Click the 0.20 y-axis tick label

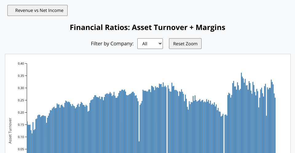coord(21,113)
